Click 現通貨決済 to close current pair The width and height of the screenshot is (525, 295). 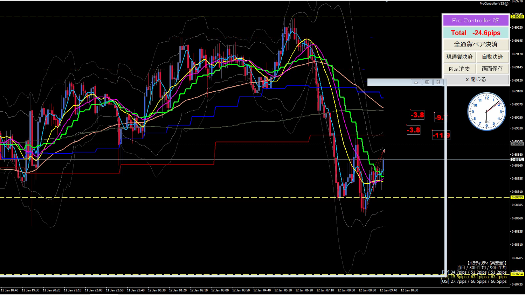[459, 57]
